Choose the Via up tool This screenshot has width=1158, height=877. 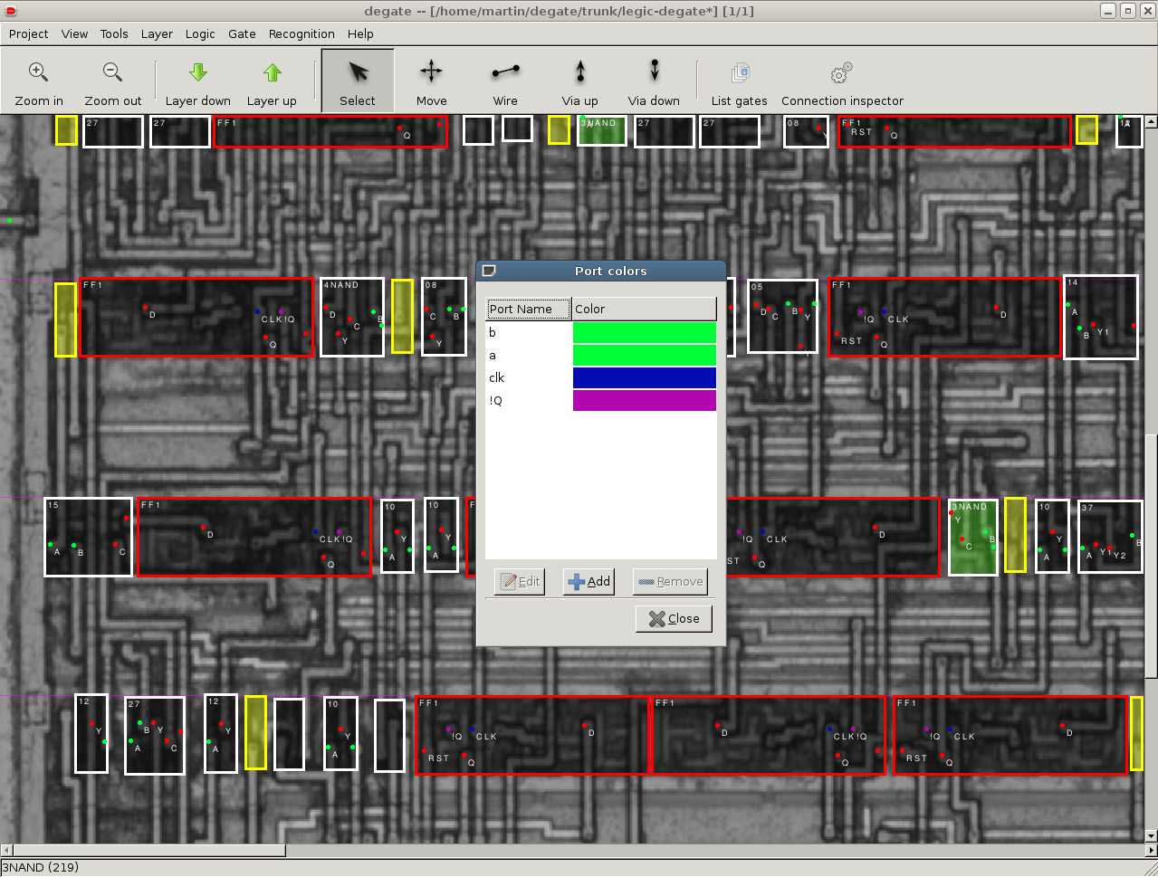tap(579, 72)
